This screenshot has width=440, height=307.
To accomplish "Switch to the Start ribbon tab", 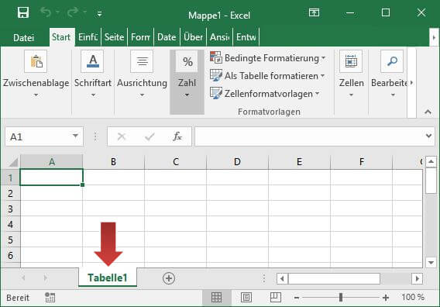I will tap(61, 37).
